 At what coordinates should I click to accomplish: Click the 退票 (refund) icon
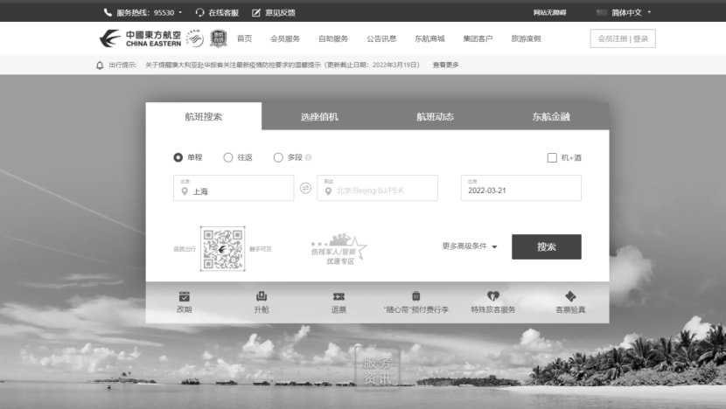(x=339, y=296)
